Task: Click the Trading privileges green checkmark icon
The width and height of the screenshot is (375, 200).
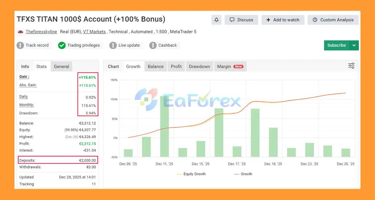Action: [62, 45]
